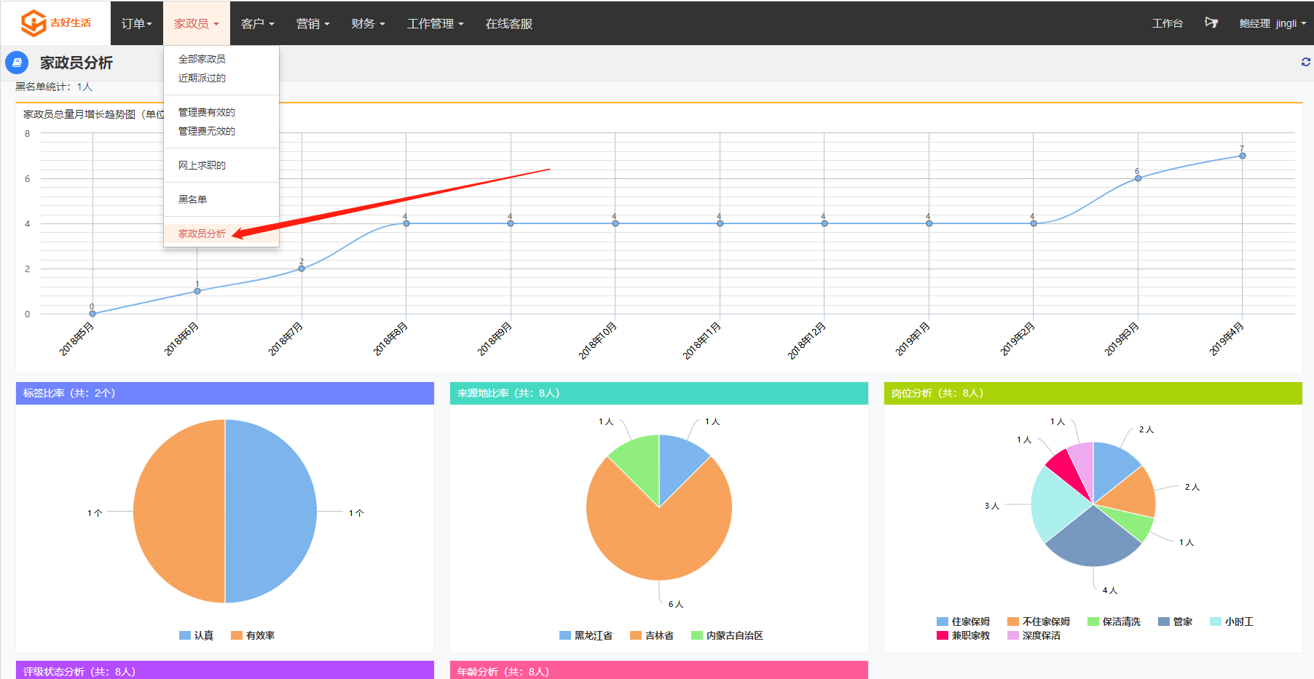Image resolution: width=1314 pixels, height=679 pixels.
Task: Click the blue 家政员分析 page icon
Action: (17, 63)
